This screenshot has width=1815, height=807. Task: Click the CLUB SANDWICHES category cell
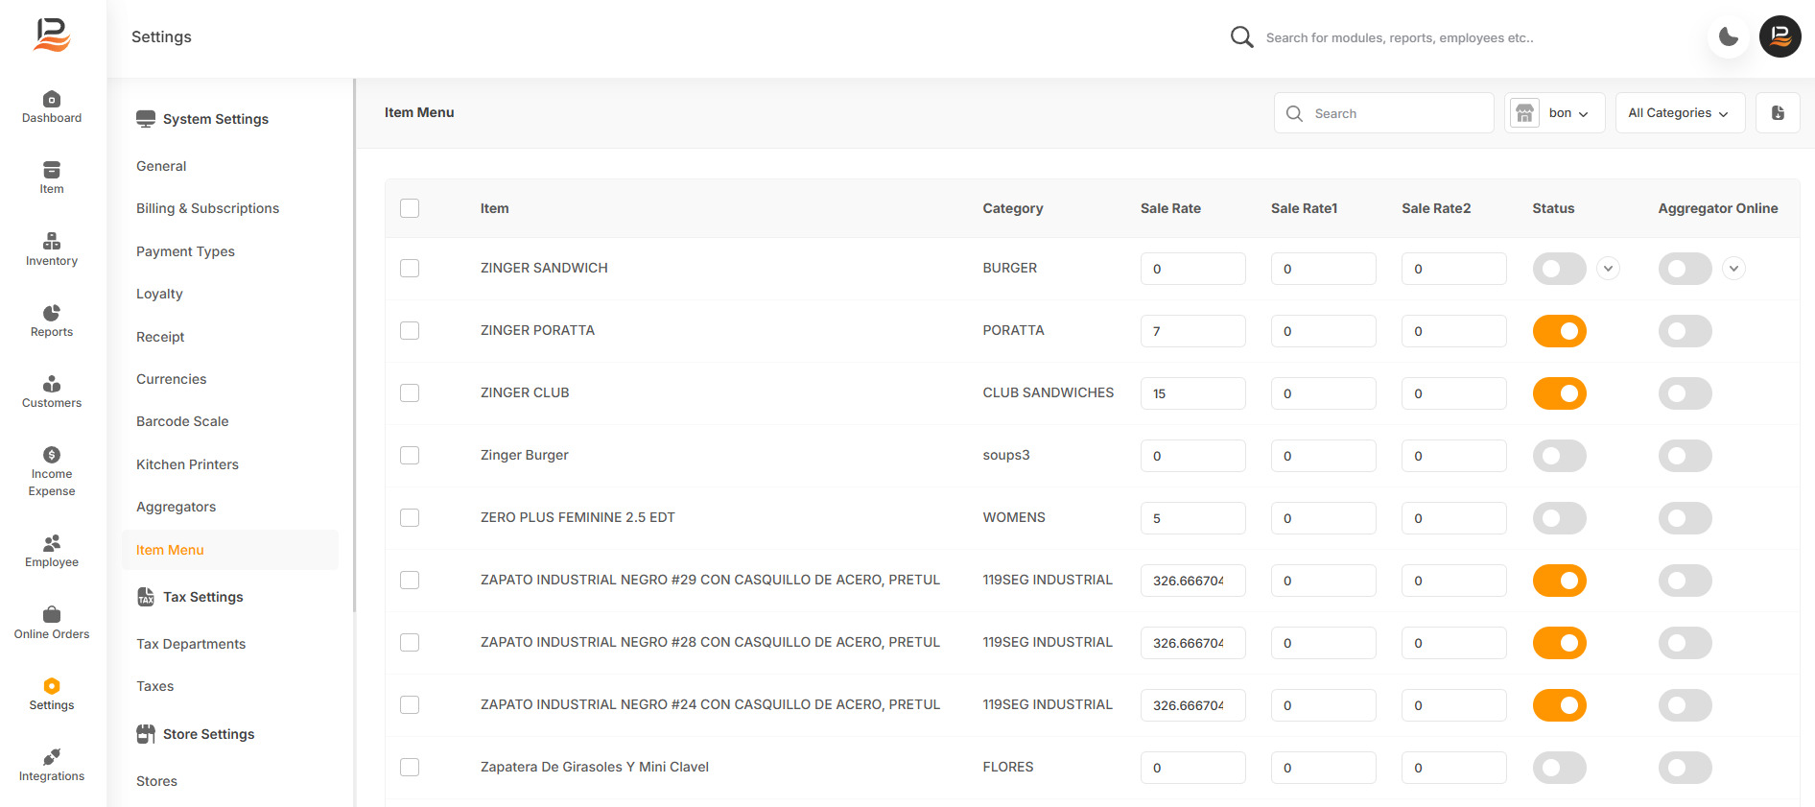(1048, 392)
